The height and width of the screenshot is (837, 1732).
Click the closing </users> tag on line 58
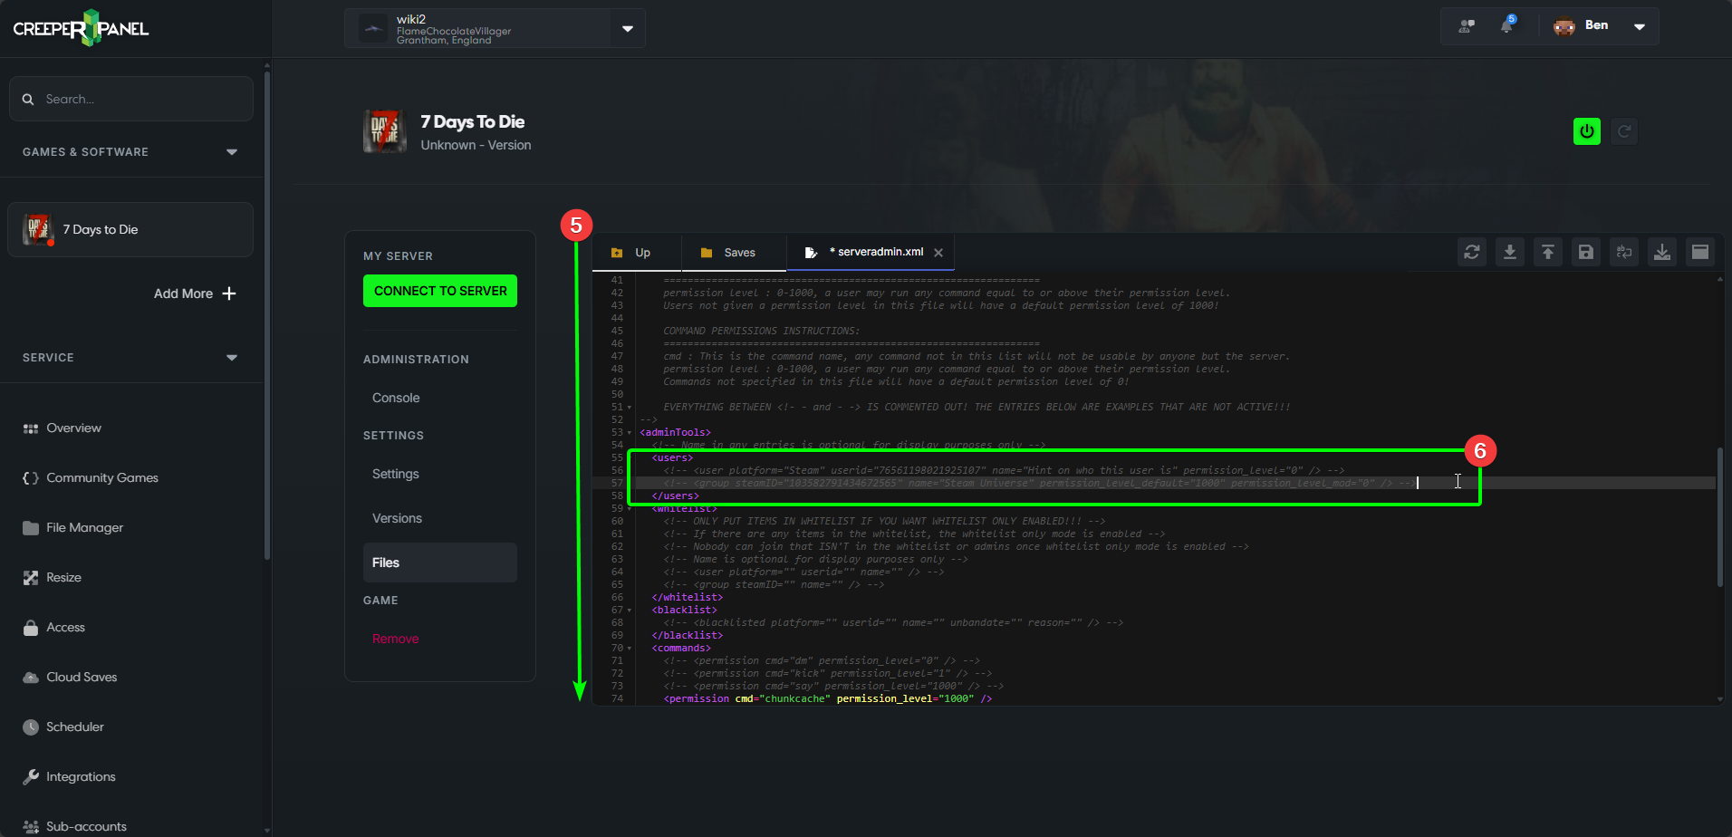pyautogui.click(x=676, y=496)
